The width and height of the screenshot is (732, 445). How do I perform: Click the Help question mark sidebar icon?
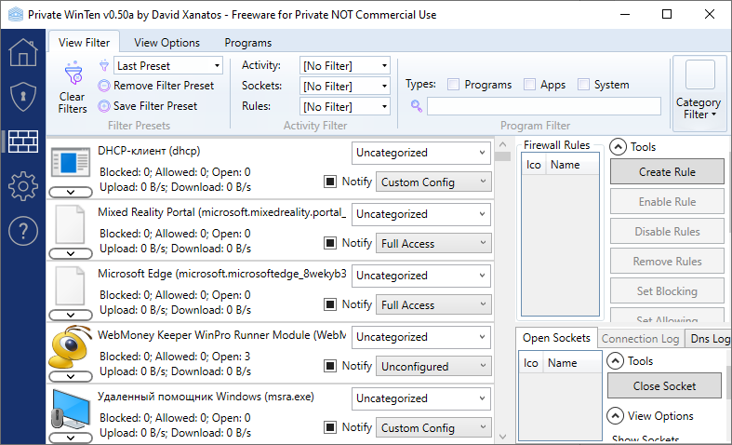[22, 229]
